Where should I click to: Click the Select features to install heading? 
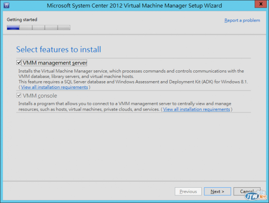(x=58, y=49)
